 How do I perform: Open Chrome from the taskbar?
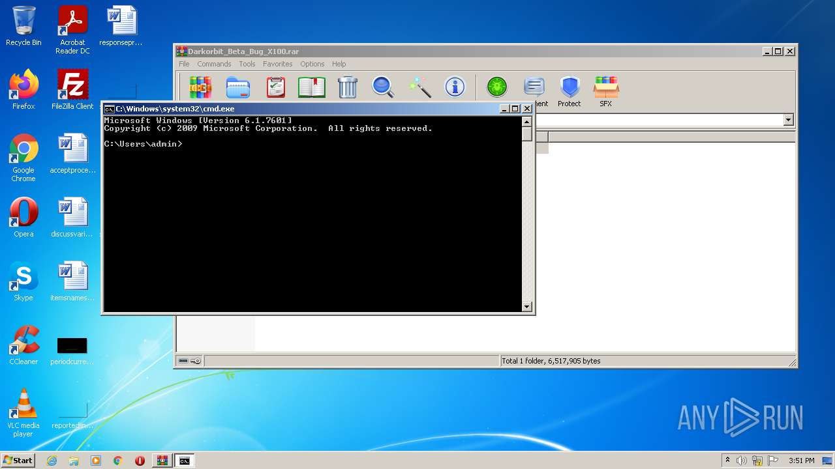tap(117, 461)
